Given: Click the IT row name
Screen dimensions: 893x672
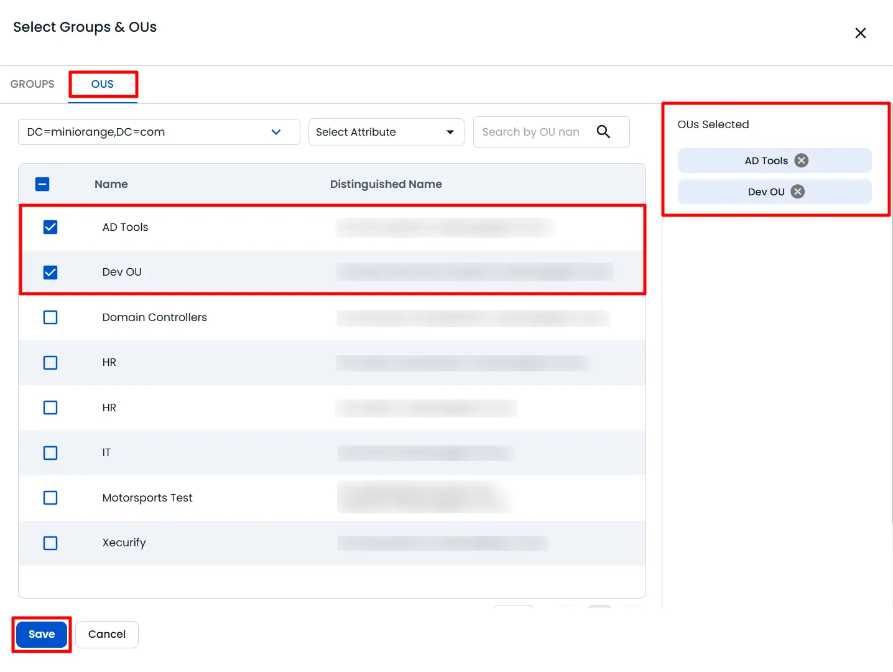Looking at the screenshot, I should point(106,452).
